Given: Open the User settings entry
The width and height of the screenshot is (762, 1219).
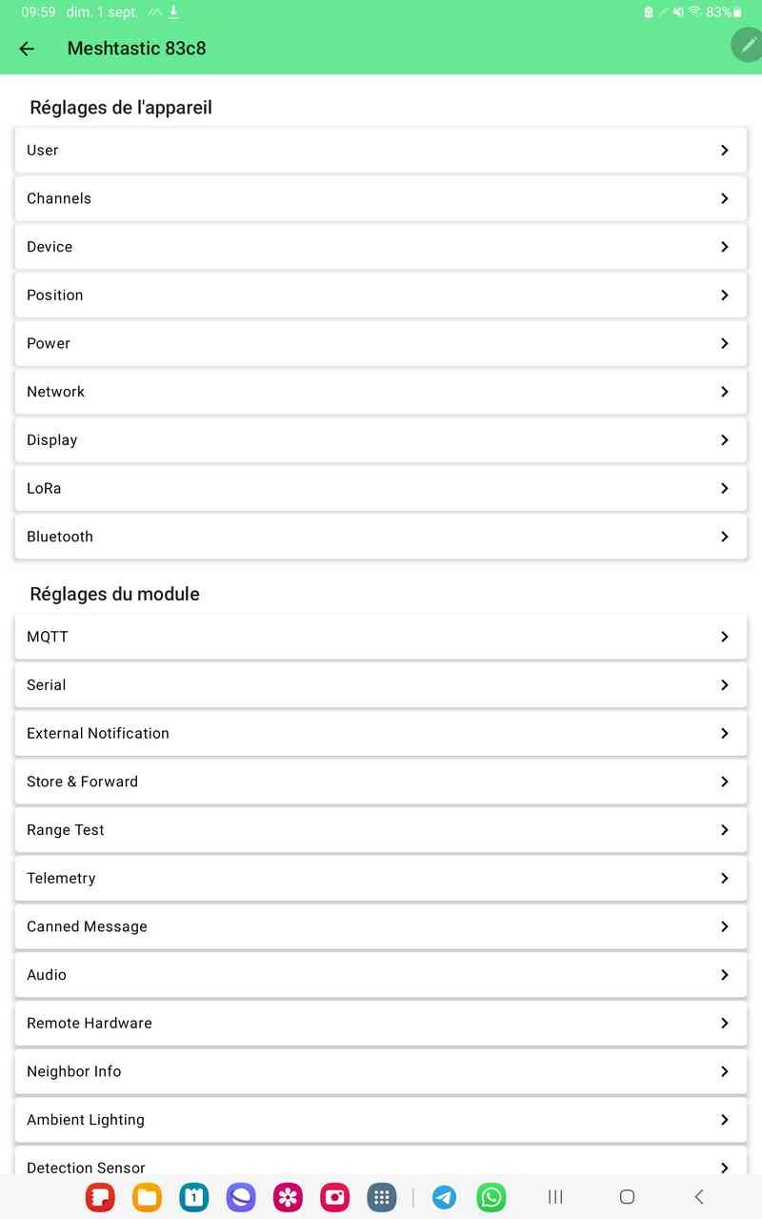Looking at the screenshot, I should [x=381, y=151].
